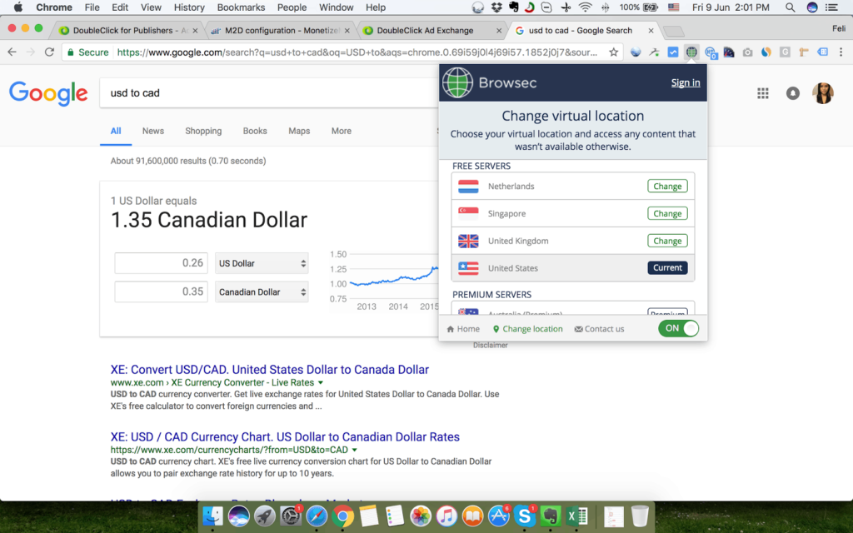Open the Canadian Dollar currency dropdown
Viewport: 853px width, 533px height.
pos(262,292)
